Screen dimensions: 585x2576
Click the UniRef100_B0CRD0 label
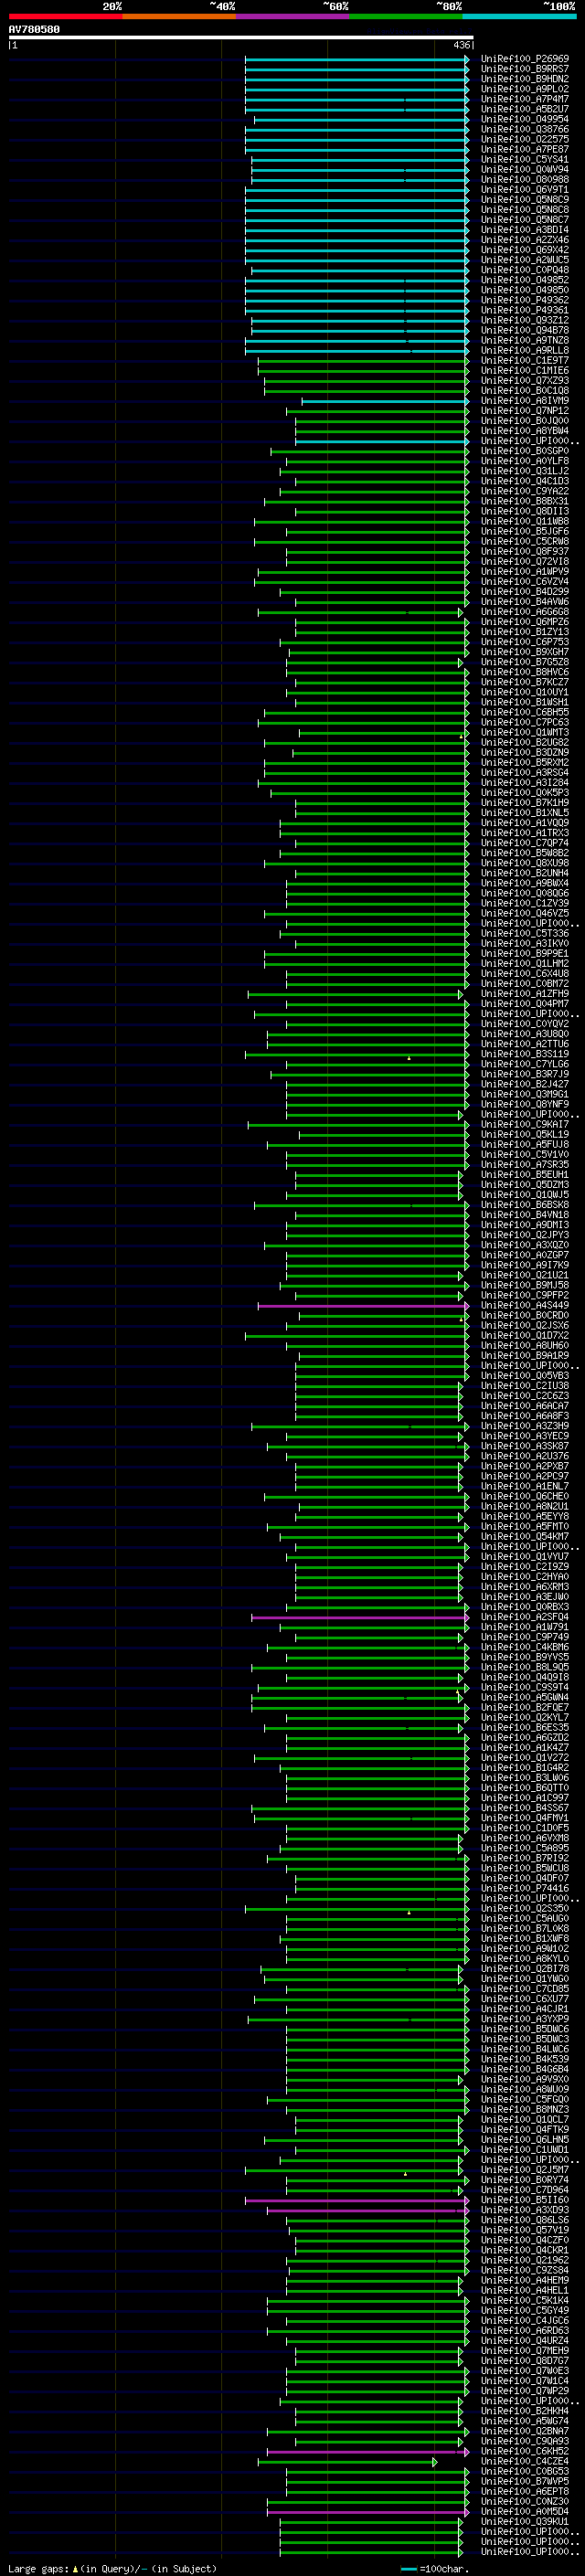[525, 1315]
